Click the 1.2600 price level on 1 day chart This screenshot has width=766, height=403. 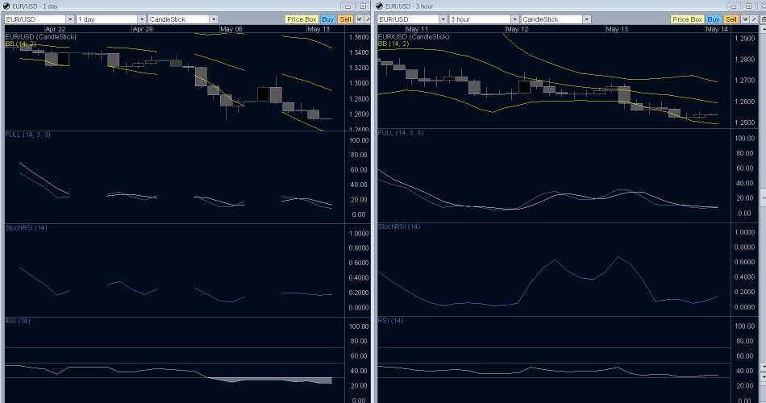point(359,114)
